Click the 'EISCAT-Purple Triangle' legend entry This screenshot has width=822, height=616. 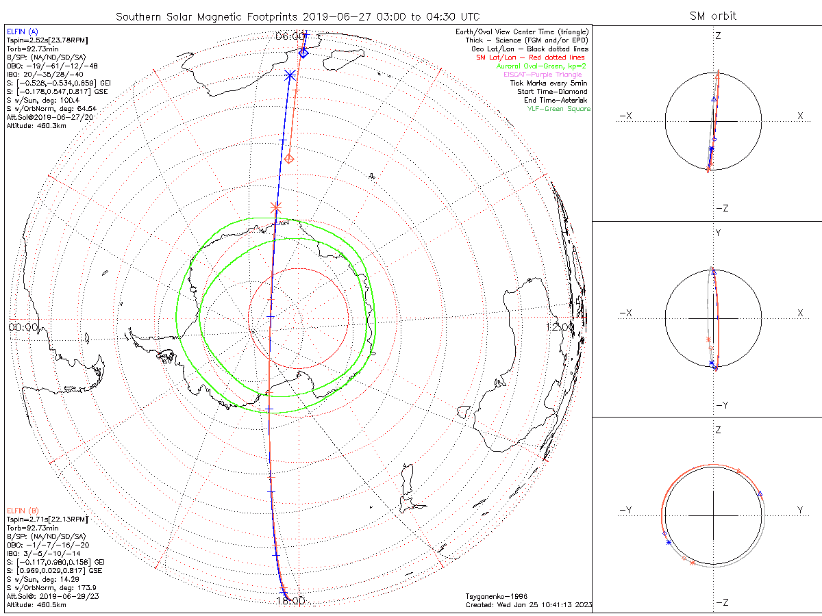click(543, 74)
